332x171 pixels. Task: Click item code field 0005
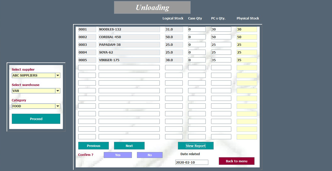click(x=87, y=60)
